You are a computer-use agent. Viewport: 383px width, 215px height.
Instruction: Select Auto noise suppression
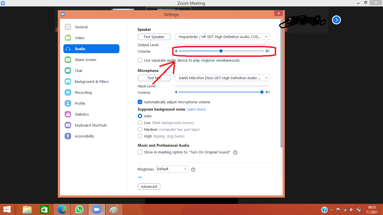(140, 116)
